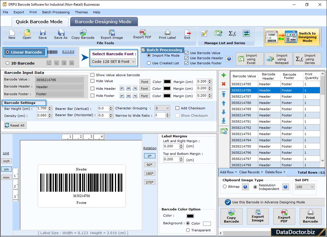Screen dimensions: 327x237
Task: Click the Barcode Value input field
Action: [x=59, y=80]
